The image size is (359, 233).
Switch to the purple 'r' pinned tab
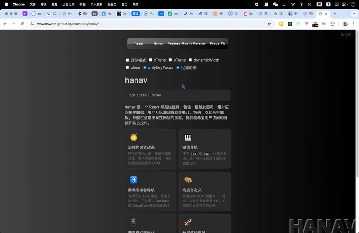pyautogui.click(x=25, y=14)
